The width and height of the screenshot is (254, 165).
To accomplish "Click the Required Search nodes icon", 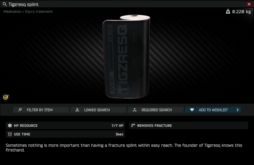I will 134,110.
